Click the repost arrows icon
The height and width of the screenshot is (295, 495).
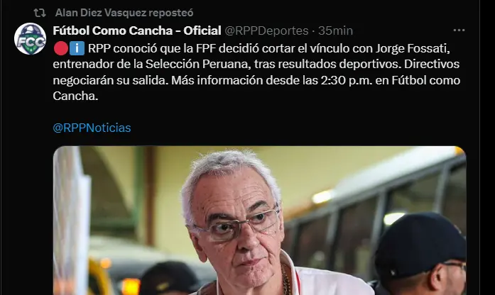[40, 13]
